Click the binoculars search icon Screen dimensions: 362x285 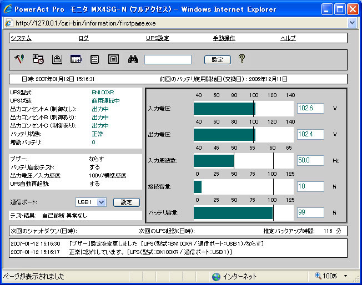(133, 59)
